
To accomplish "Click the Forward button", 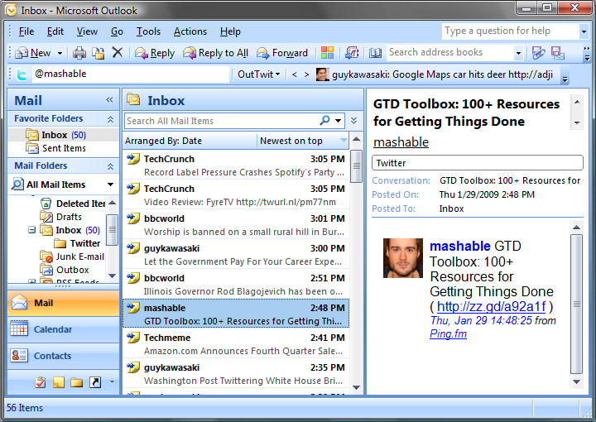I will pos(282,53).
